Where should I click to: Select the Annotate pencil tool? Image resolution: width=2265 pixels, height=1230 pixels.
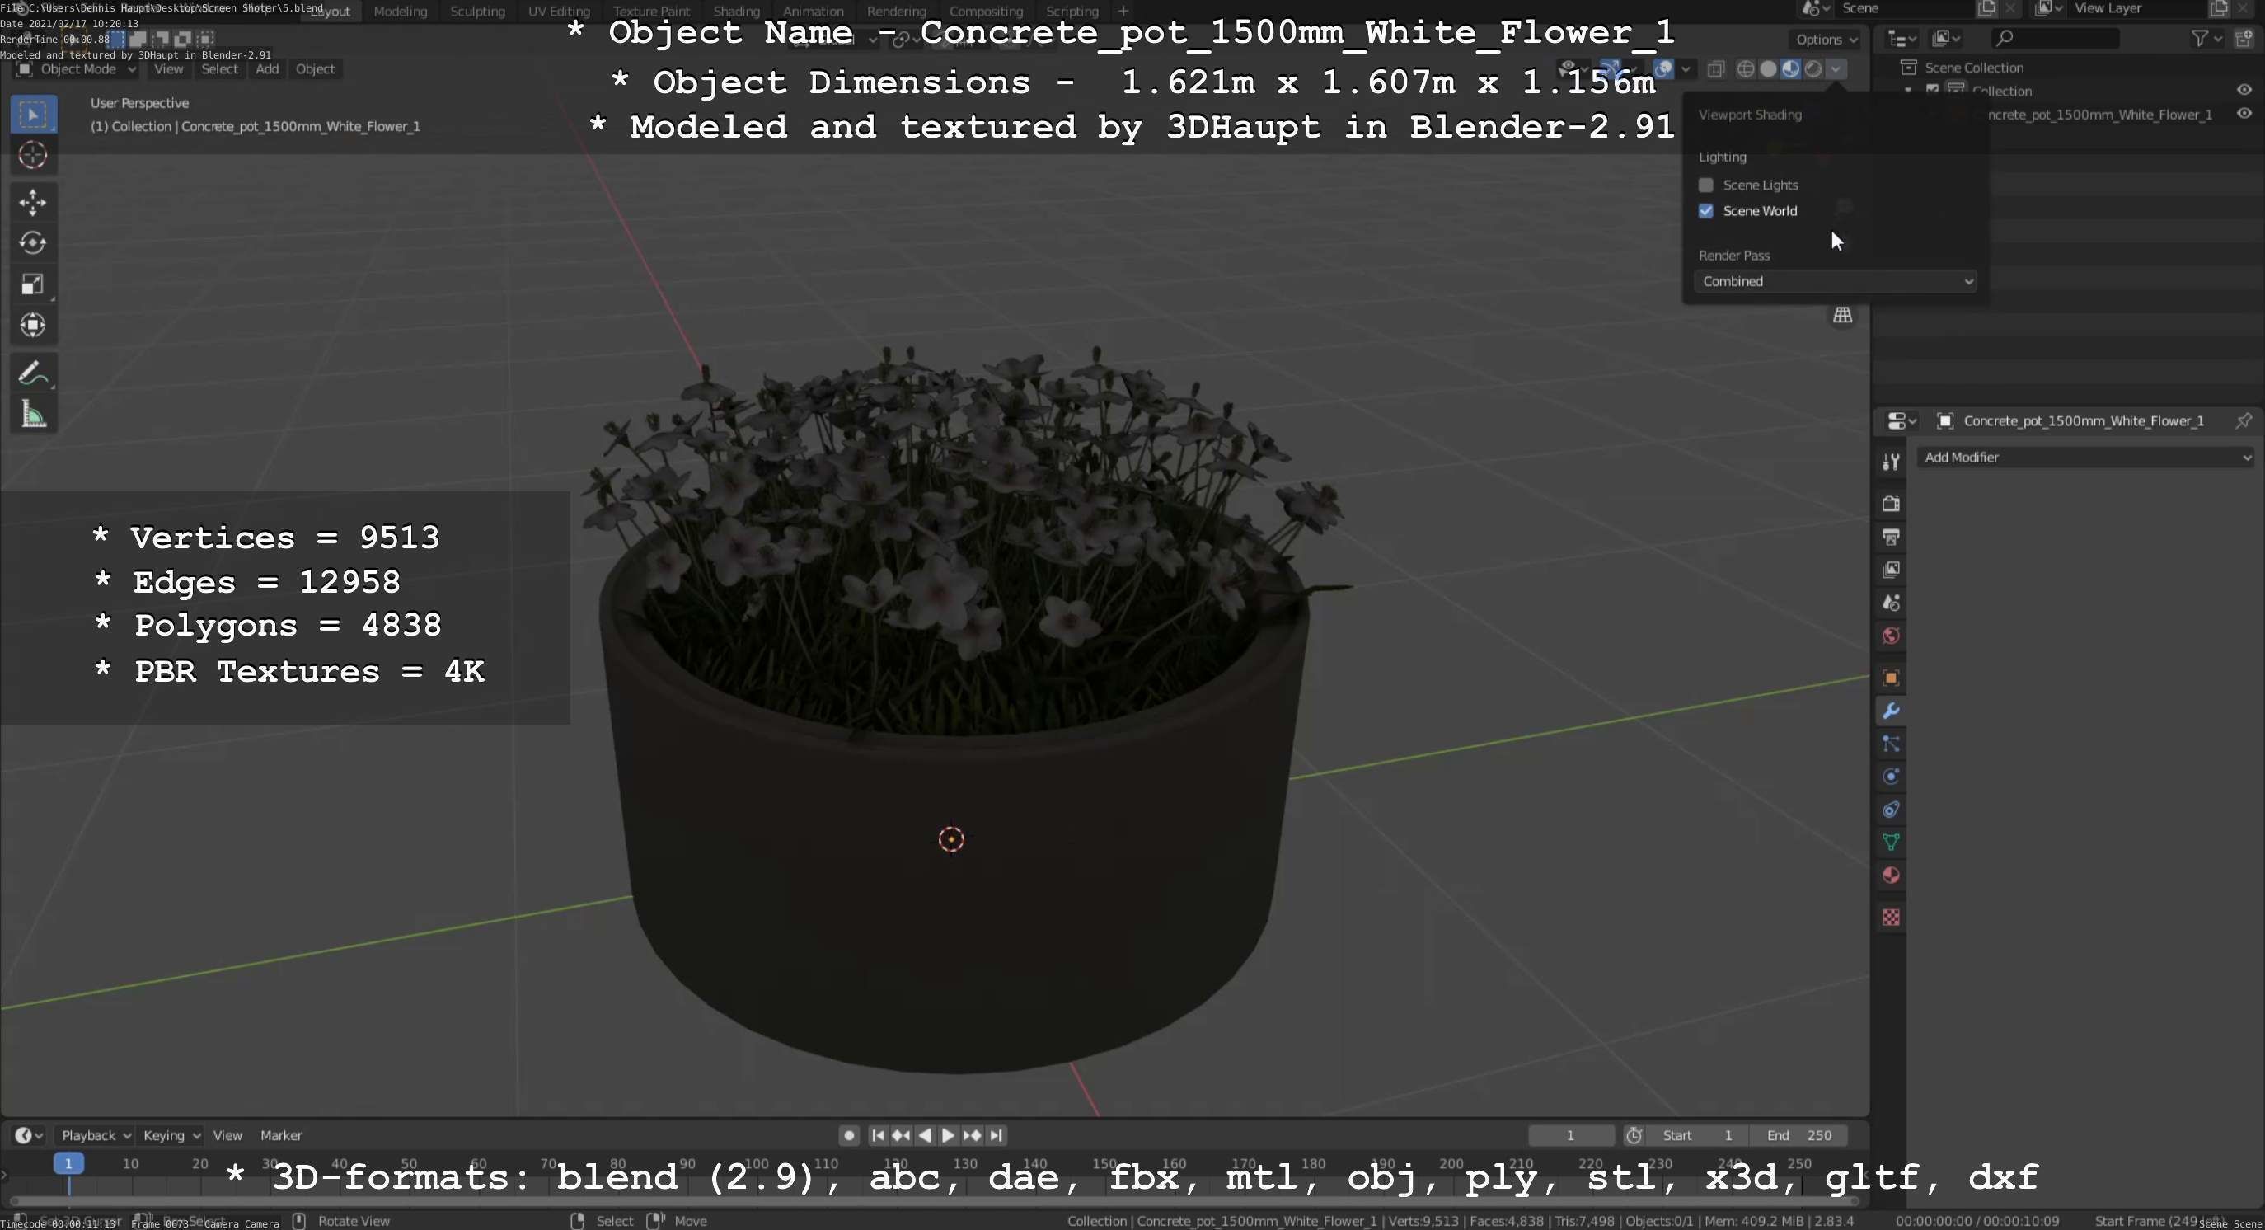[x=34, y=373]
